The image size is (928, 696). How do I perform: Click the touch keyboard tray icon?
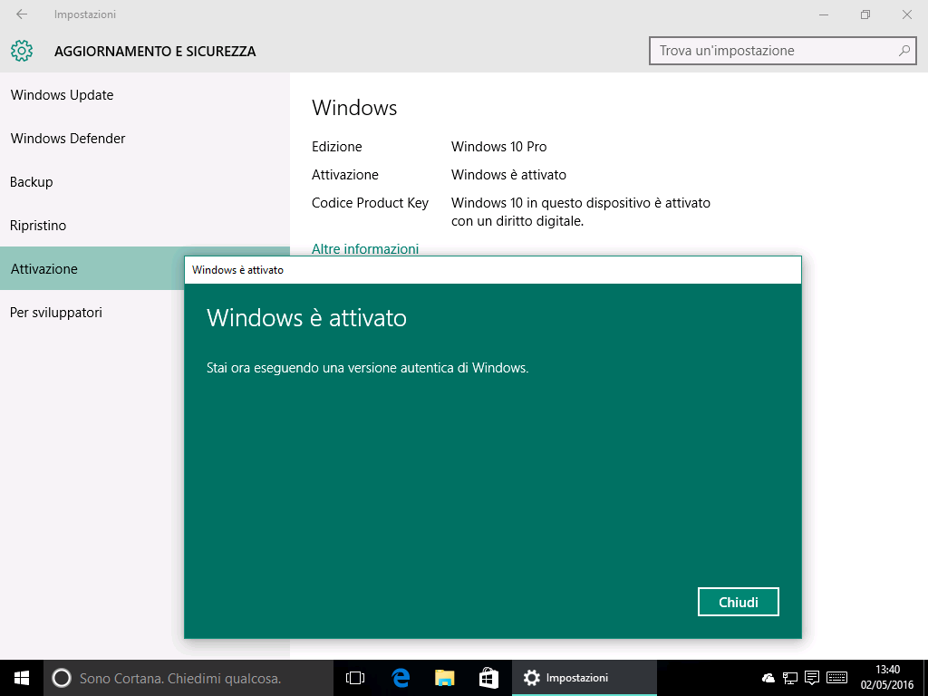click(836, 678)
